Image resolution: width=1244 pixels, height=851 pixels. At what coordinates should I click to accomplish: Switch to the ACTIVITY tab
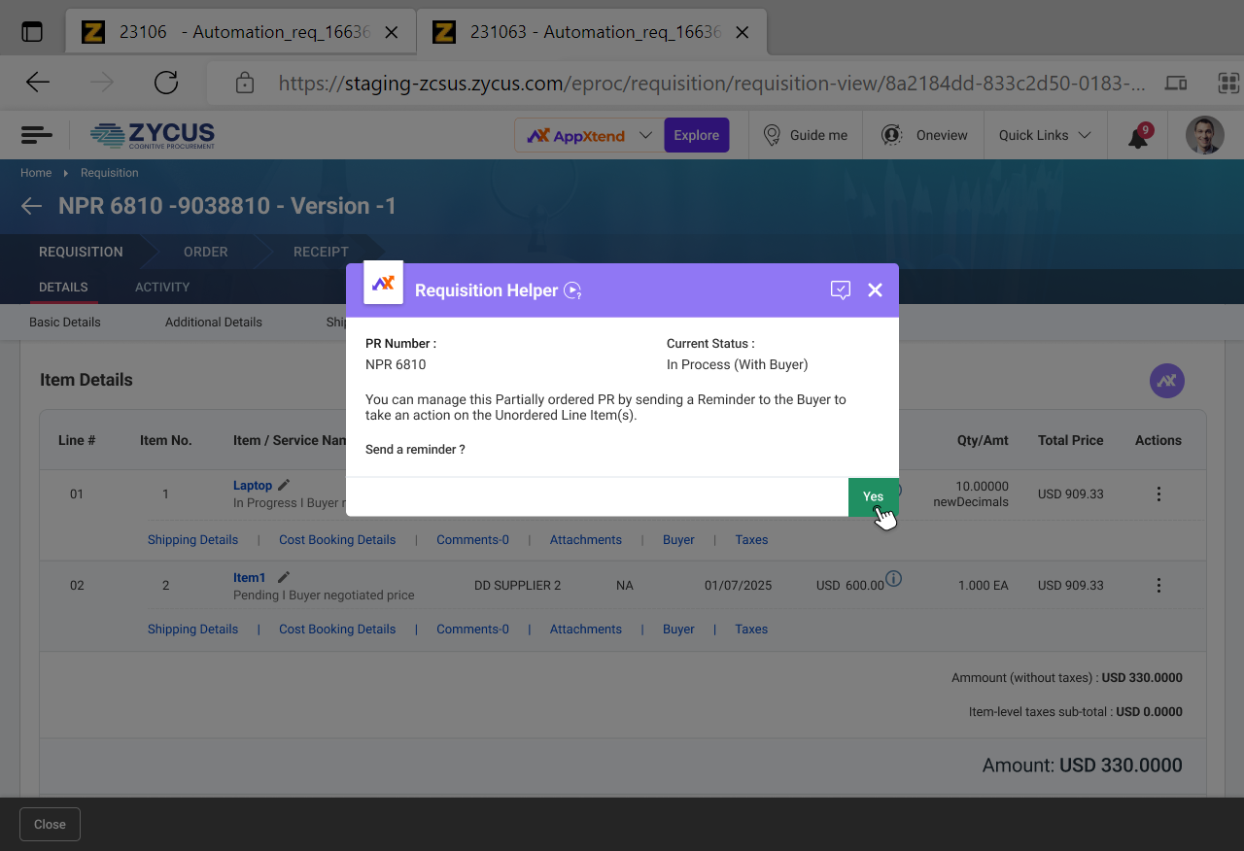coord(162,288)
